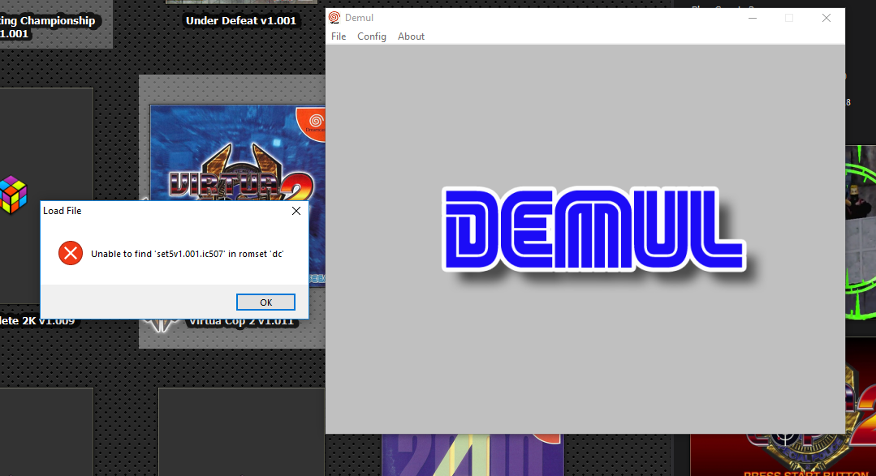Open the About menu in Demul

pos(411,36)
